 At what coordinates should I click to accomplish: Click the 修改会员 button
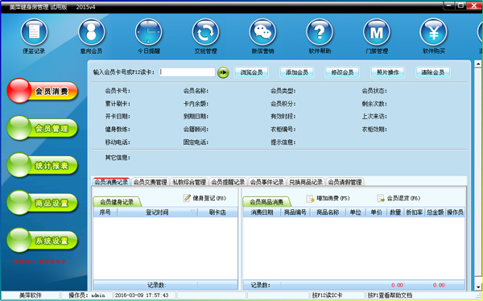click(342, 72)
